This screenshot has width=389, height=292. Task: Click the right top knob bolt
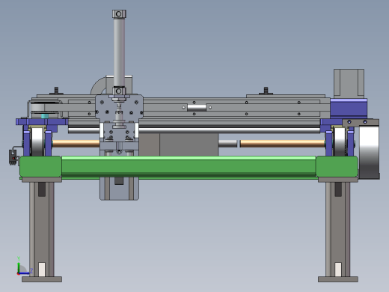coord(266,91)
